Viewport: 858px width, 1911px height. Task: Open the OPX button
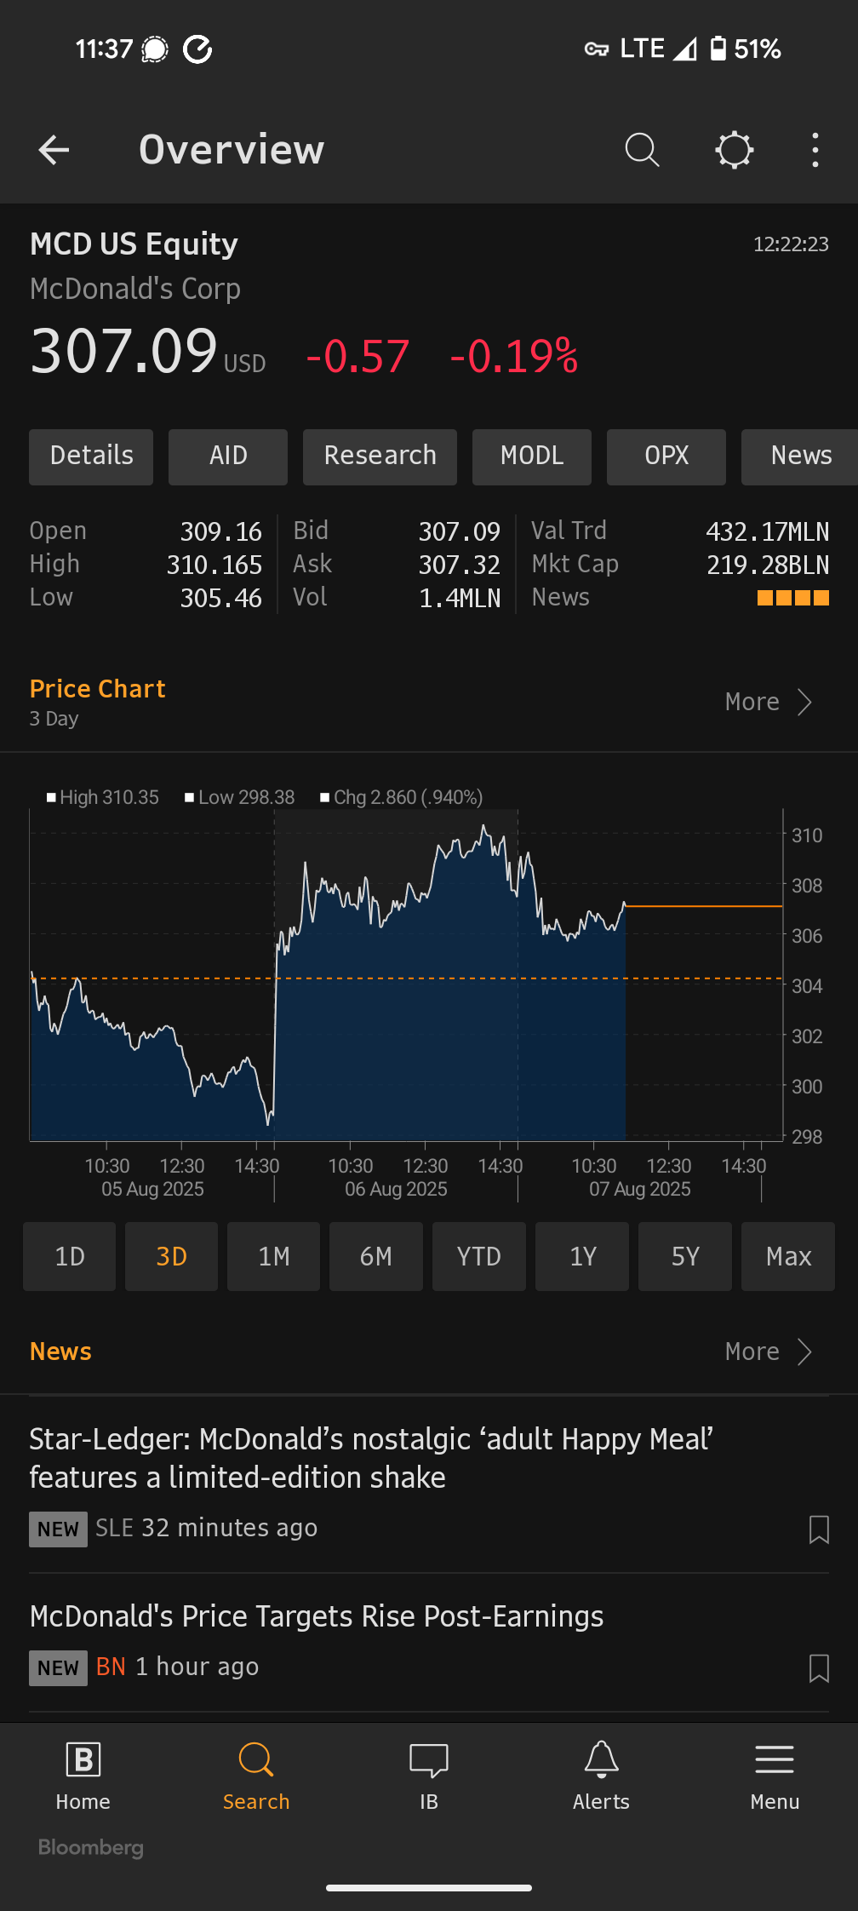(x=666, y=456)
